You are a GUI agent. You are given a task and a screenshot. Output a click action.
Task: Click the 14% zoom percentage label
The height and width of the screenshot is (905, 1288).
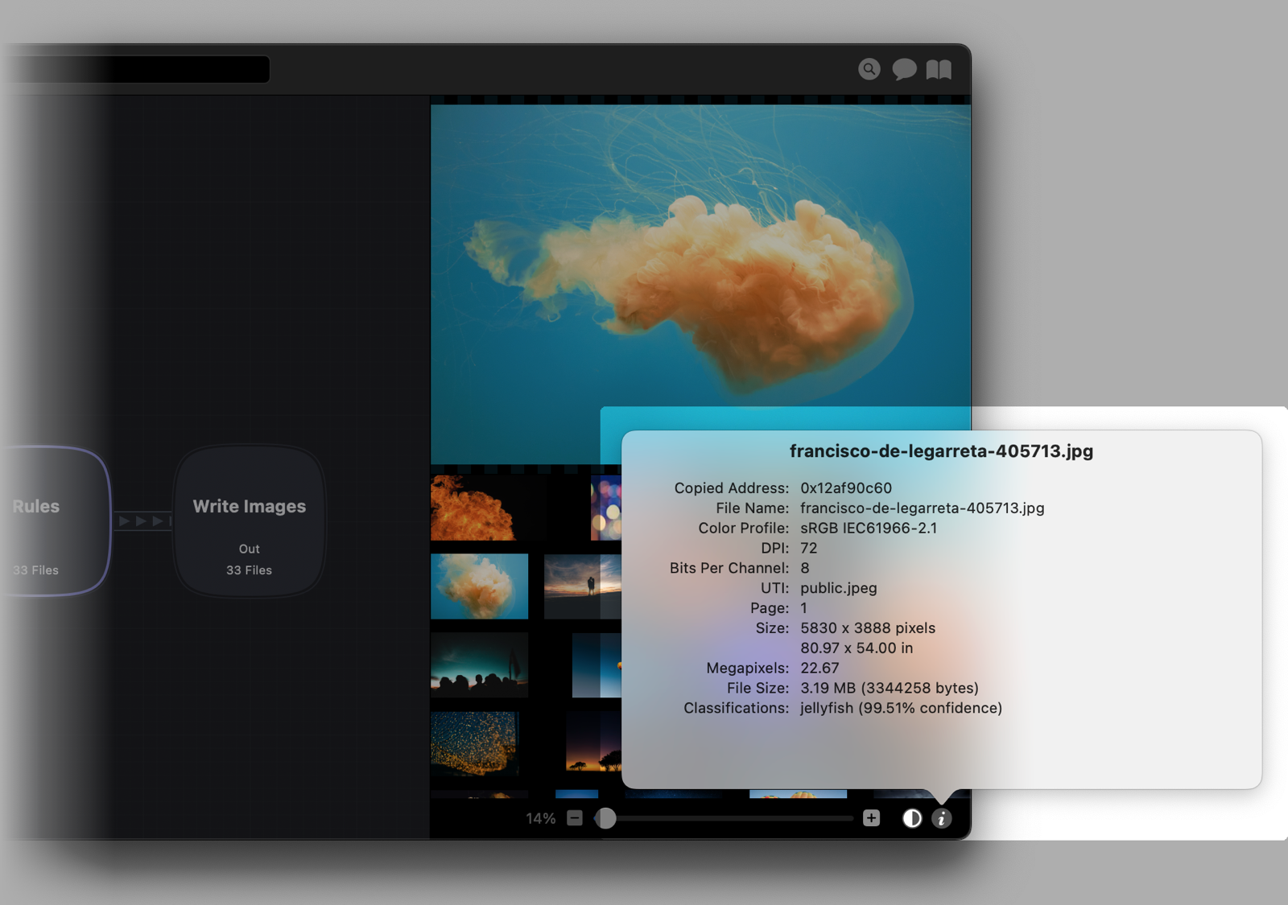point(540,818)
